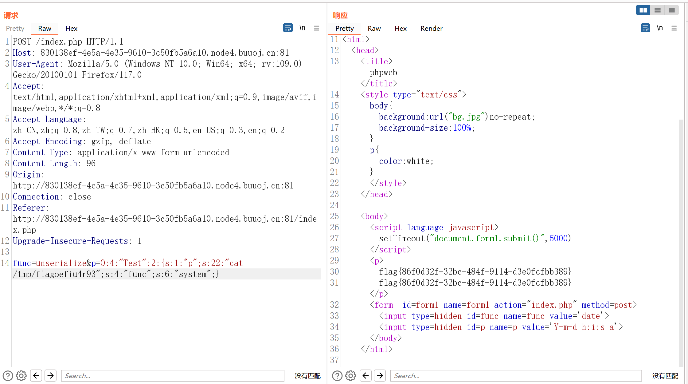
Task: Click the hidden input id=p line
Action: point(501,327)
